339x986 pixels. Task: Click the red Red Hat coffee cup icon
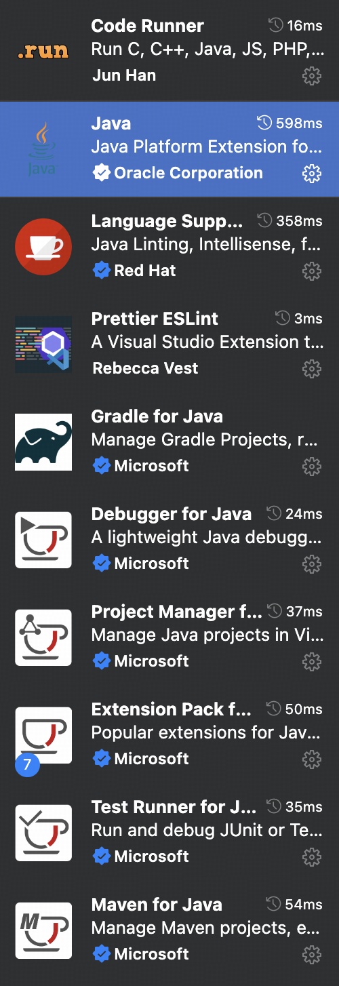(x=43, y=247)
